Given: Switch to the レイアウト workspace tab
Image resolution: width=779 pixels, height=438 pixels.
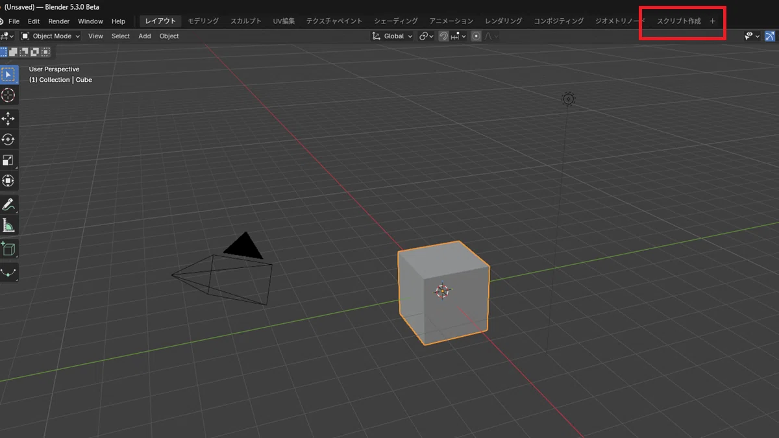Looking at the screenshot, I should 160,21.
